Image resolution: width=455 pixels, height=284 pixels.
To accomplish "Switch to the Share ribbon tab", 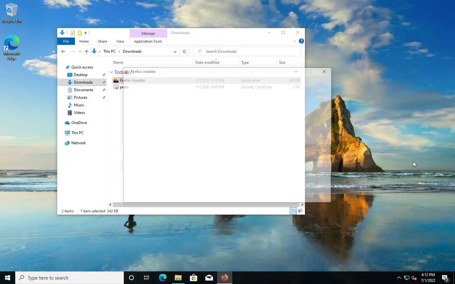I will pyautogui.click(x=102, y=41).
